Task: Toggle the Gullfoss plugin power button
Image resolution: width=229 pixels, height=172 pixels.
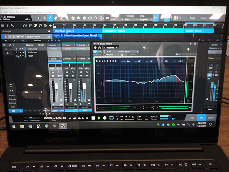Action: (95, 51)
